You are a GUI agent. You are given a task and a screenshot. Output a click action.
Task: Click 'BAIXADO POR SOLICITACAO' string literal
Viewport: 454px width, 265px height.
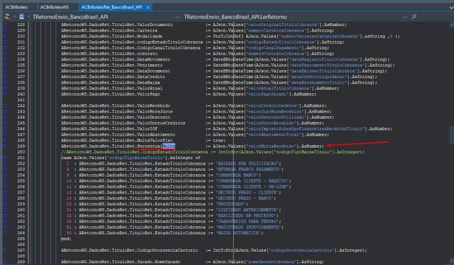pyautogui.click(x=247, y=163)
